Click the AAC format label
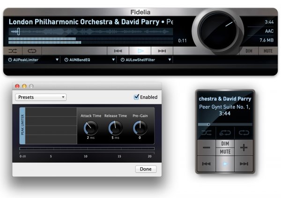This screenshot has height=198, width=281. click(x=269, y=31)
